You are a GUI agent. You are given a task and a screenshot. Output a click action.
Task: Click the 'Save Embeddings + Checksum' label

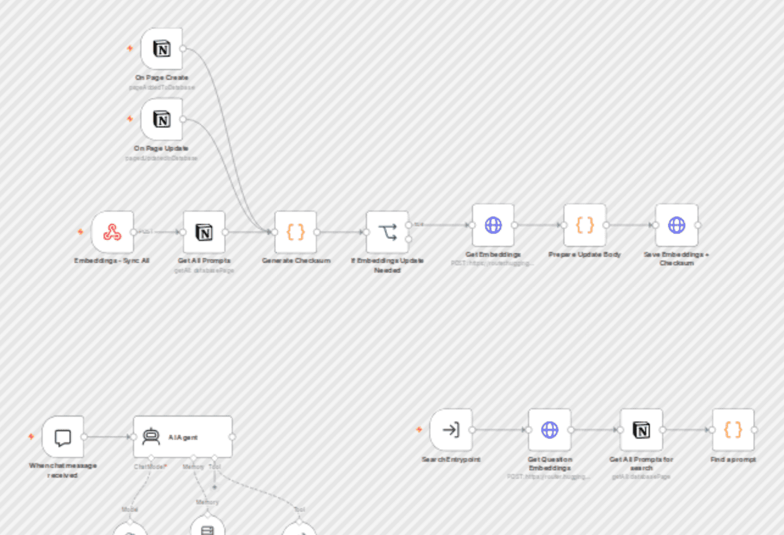(677, 259)
